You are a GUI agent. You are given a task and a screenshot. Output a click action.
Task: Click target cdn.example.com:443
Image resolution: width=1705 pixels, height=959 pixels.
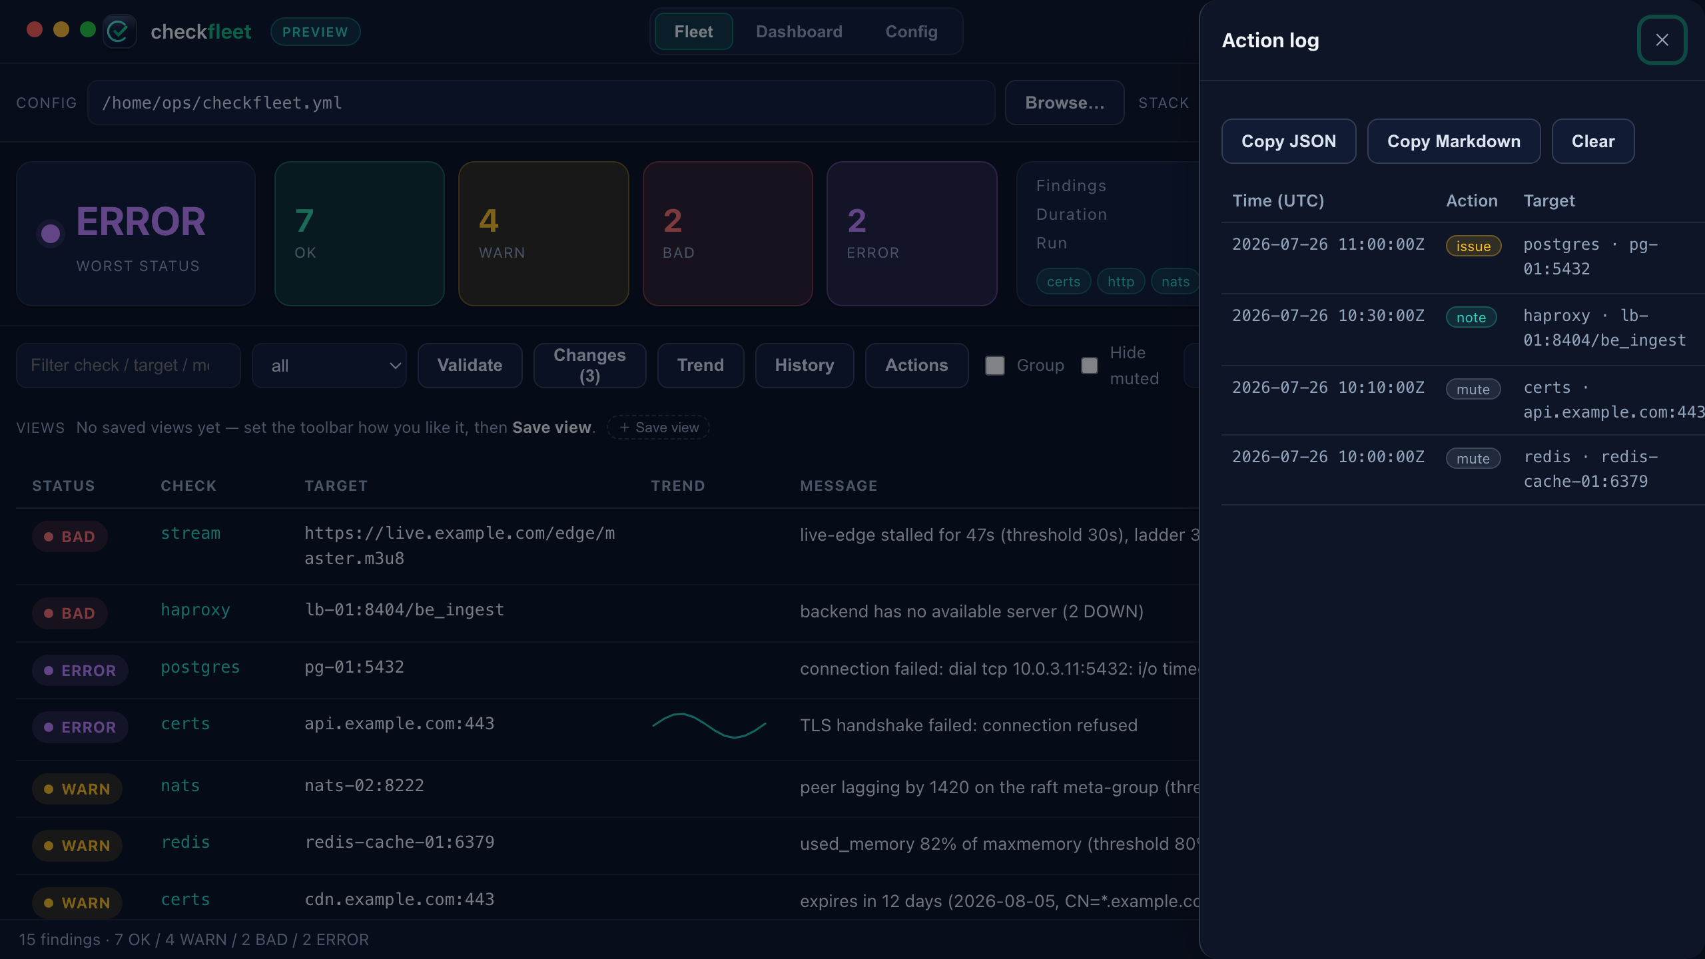point(399,900)
